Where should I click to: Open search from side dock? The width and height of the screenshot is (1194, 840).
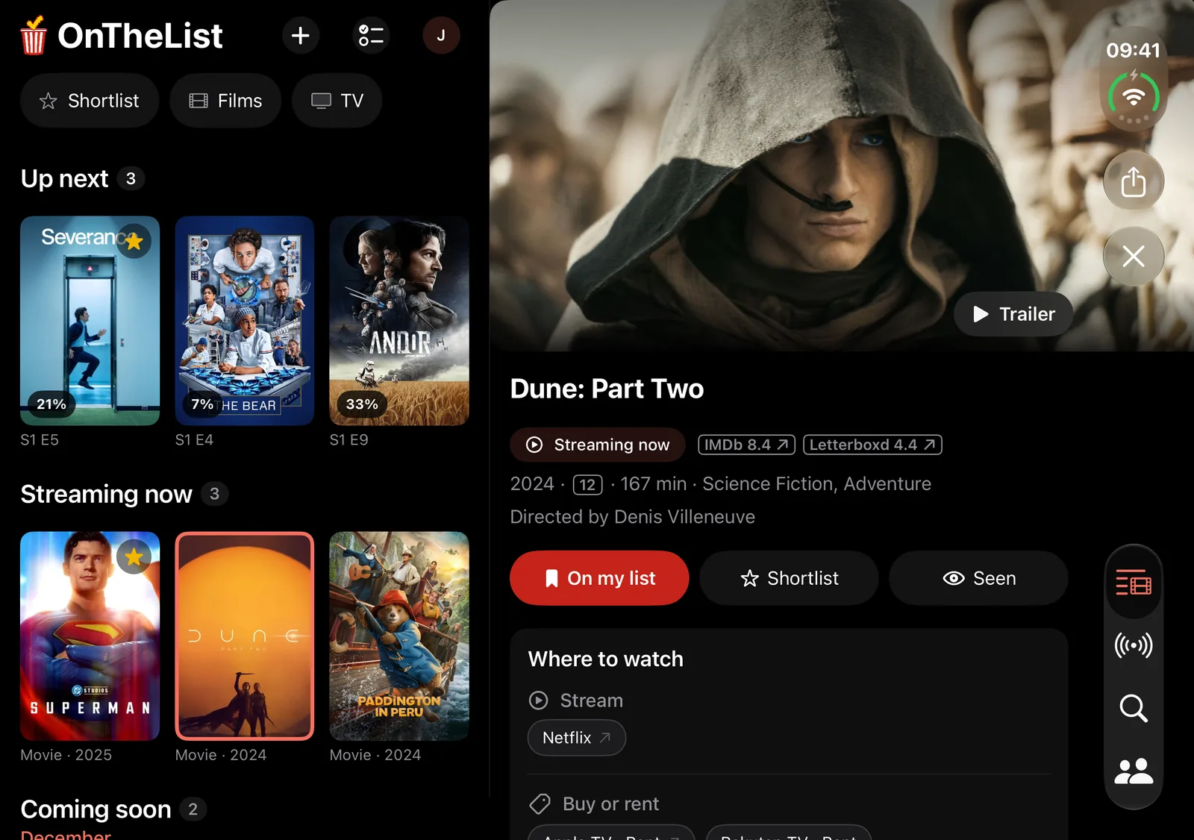point(1134,708)
